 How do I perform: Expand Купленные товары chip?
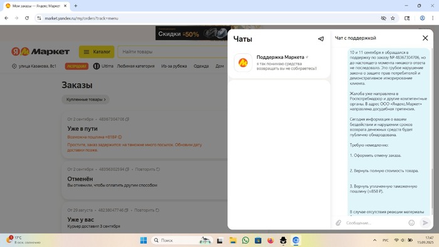(86, 99)
